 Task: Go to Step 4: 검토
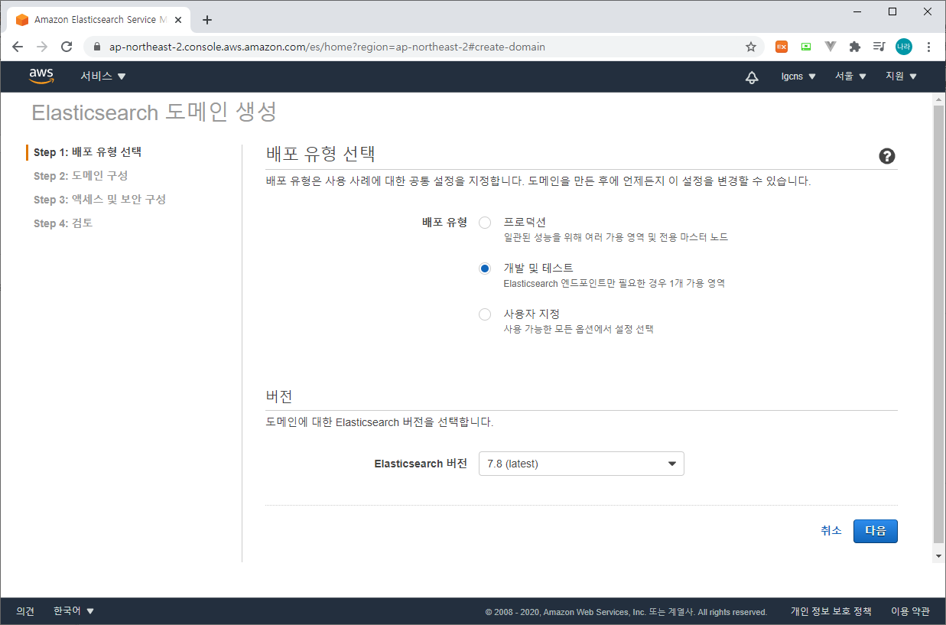tap(63, 223)
